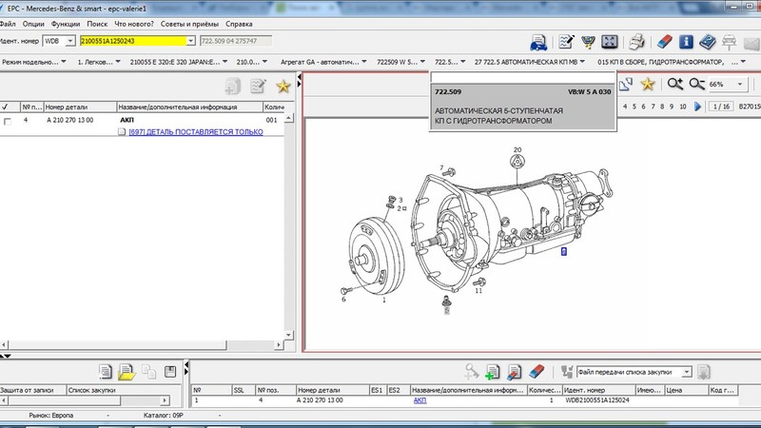Open the blue info icon
The width and height of the screenshot is (761, 428).
pyautogui.click(x=687, y=42)
